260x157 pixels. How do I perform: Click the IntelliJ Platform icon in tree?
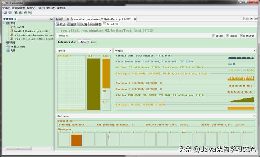pos(12,31)
